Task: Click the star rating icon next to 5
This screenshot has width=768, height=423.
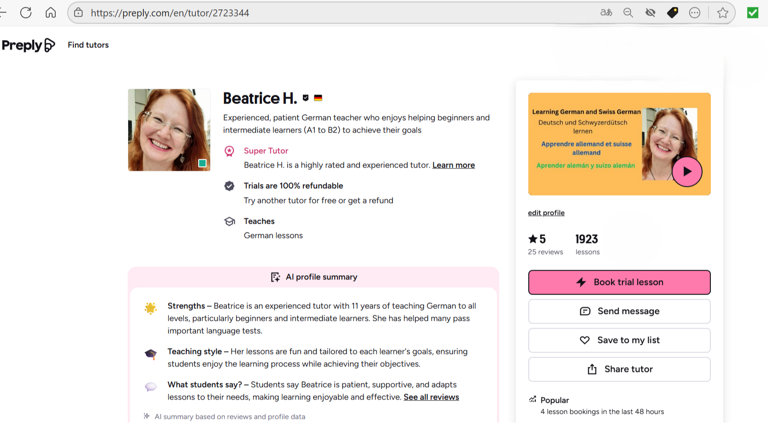Action: point(533,239)
